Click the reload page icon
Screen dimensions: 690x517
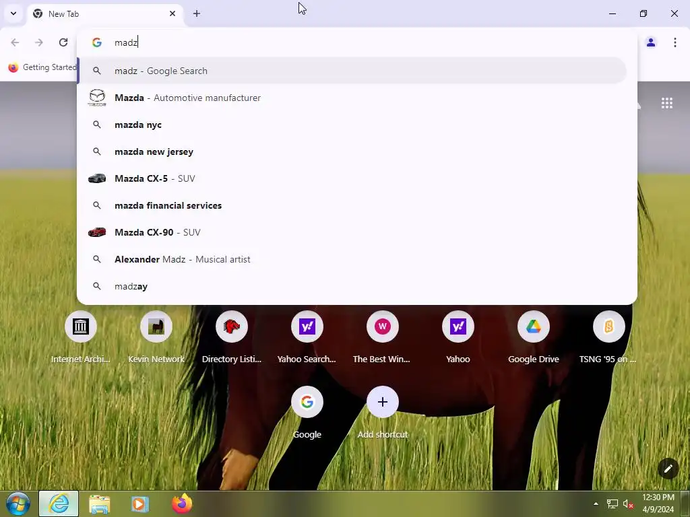(63, 42)
